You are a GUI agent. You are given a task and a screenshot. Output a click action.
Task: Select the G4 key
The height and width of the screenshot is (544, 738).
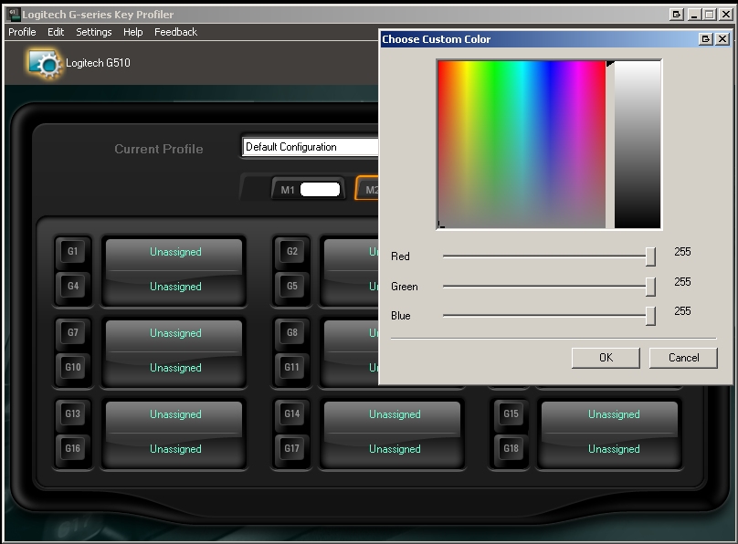pyautogui.click(x=73, y=286)
